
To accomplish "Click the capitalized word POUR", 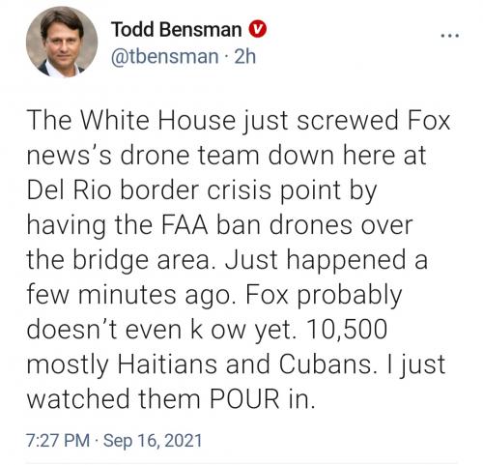I will [x=244, y=399].
